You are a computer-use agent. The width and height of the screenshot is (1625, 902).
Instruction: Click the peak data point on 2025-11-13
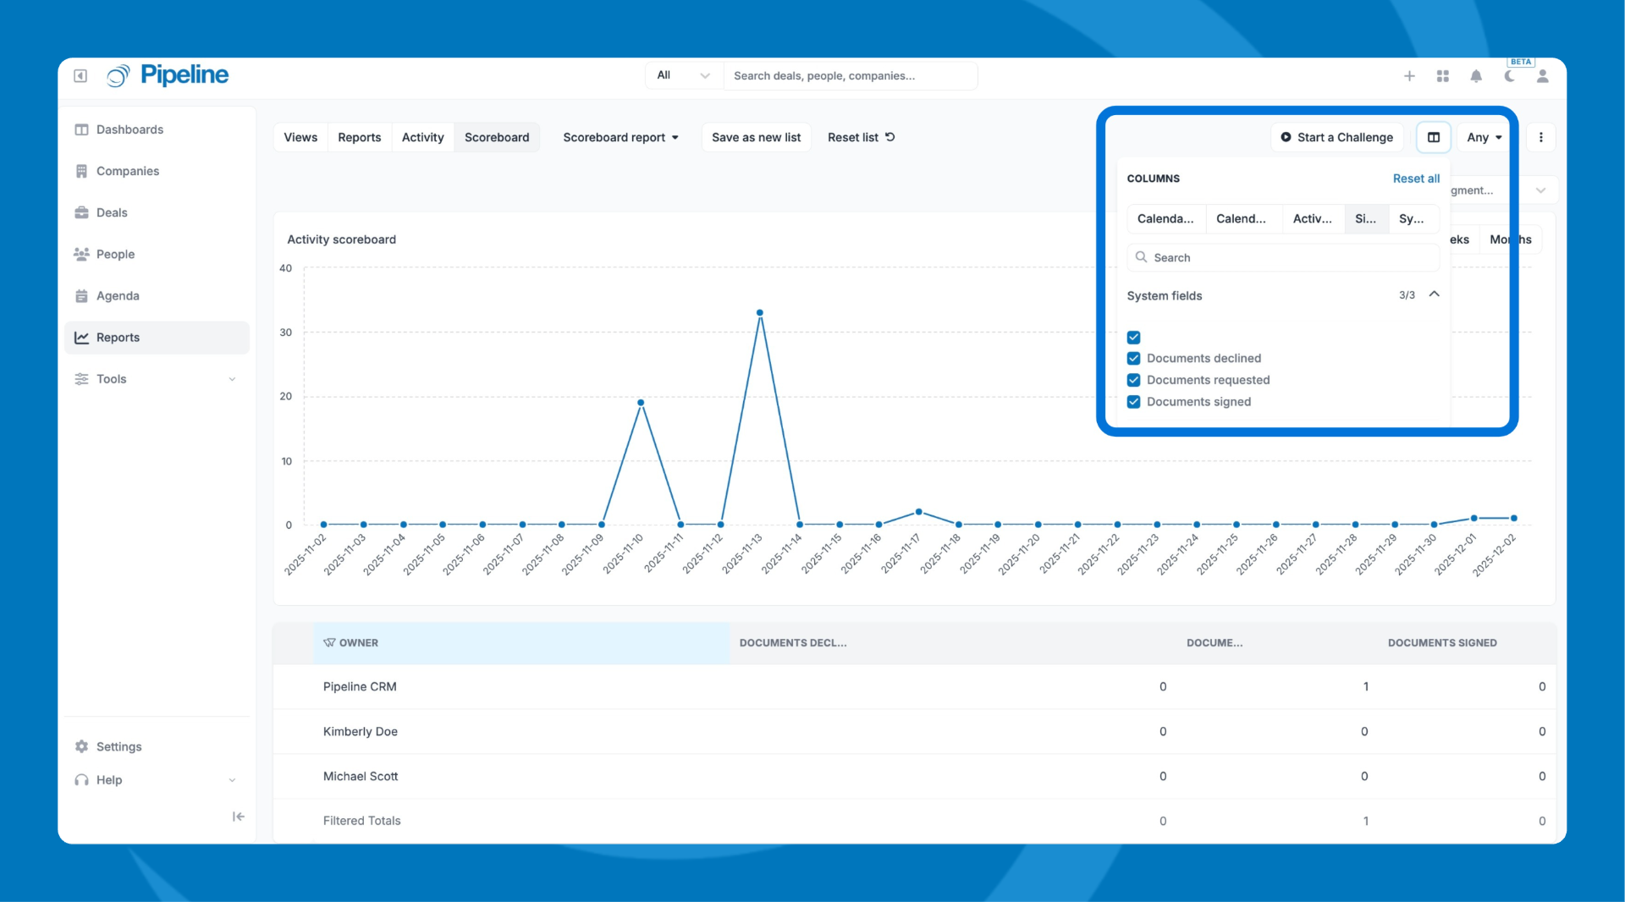point(760,313)
